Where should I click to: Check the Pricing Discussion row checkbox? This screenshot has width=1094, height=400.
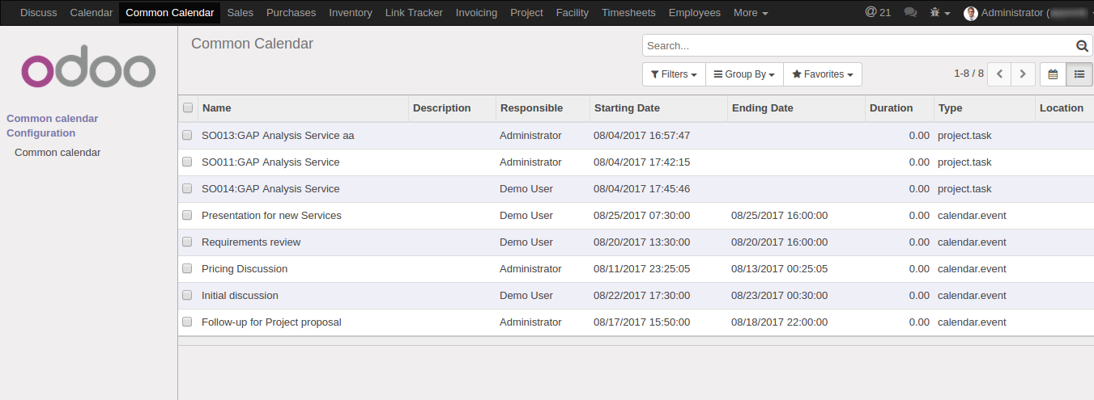[187, 268]
